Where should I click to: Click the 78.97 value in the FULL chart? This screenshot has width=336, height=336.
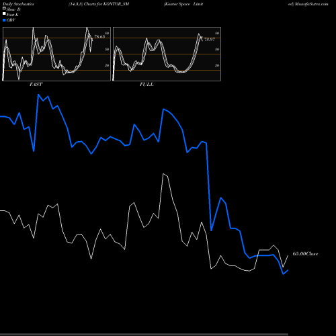coord(210,40)
